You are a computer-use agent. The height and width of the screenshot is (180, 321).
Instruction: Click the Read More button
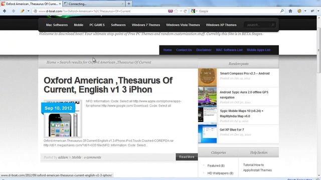point(187,157)
